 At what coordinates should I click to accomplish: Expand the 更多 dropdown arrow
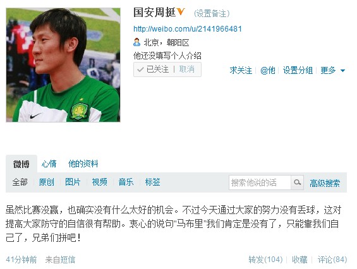(342, 71)
